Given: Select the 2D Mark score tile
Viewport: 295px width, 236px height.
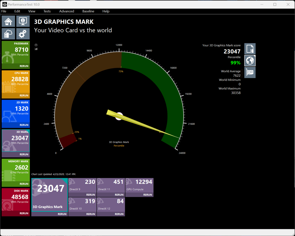Looking at the screenshot, I should [16, 111].
